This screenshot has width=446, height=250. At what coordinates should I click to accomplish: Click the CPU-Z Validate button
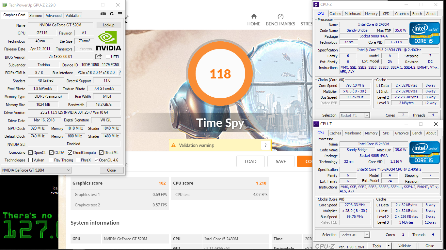click(x=405, y=246)
